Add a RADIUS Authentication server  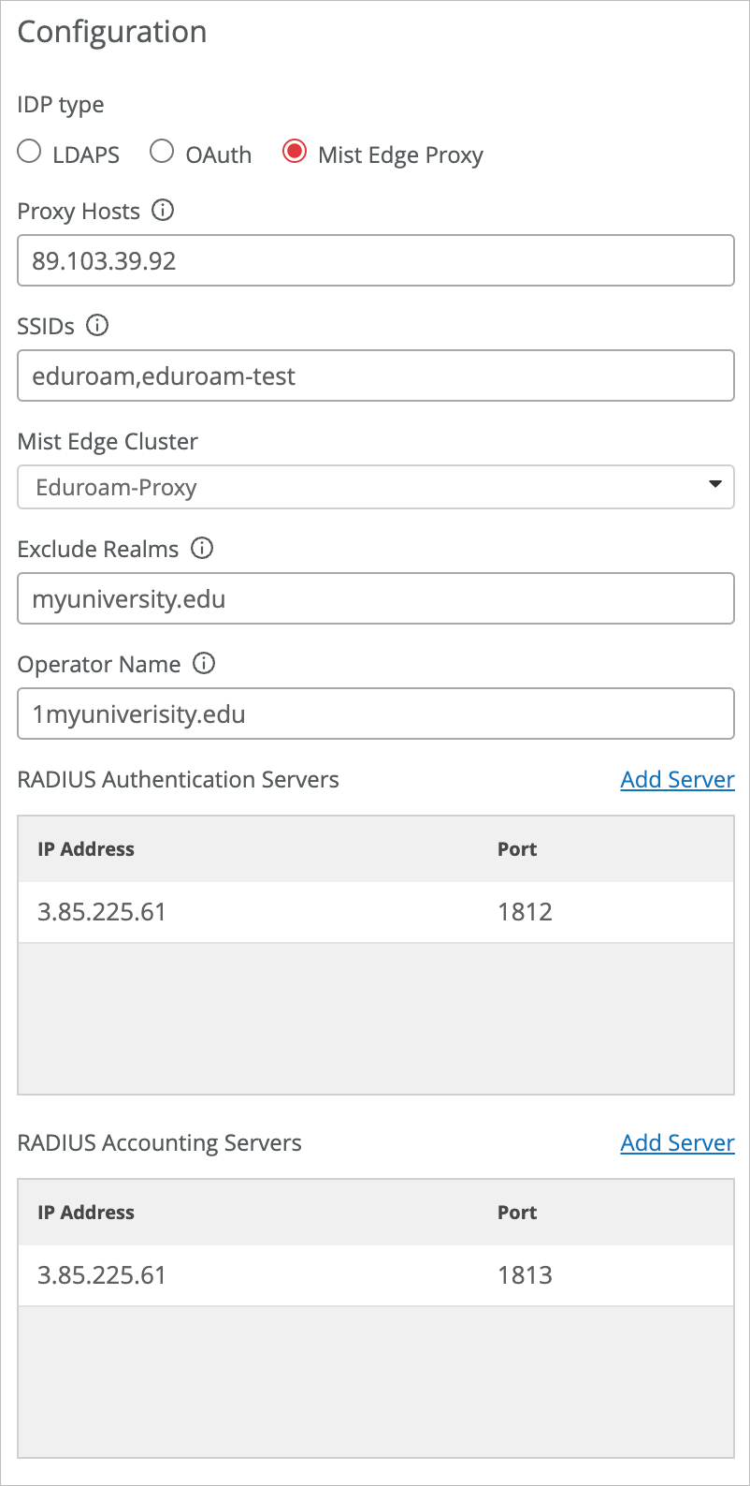677,779
